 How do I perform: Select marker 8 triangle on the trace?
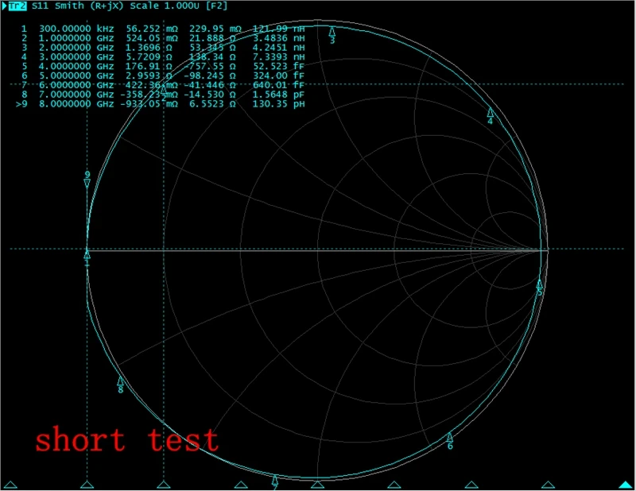(x=120, y=381)
